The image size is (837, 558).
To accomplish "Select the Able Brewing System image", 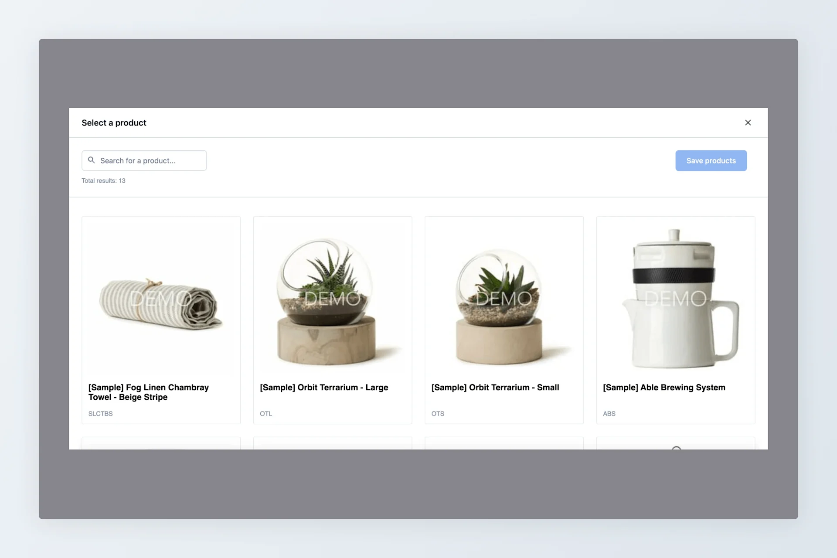I will [x=675, y=298].
